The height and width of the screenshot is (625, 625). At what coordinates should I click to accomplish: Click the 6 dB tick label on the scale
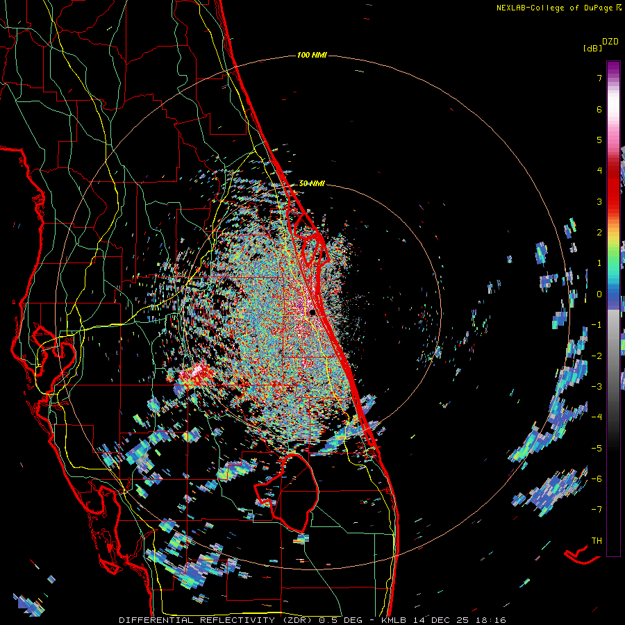click(599, 109)
